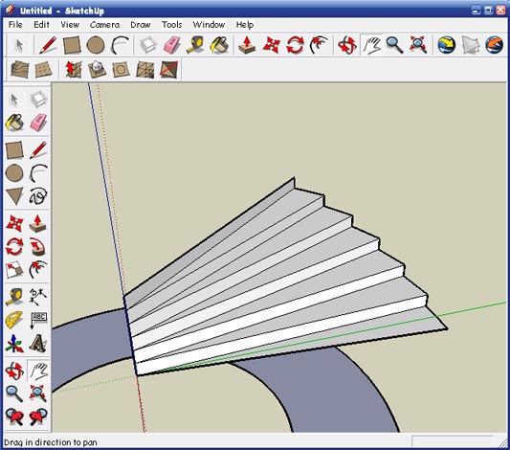The width and height of the screenshot is (510, 450).
Task: Pick the Paint Bucket in the left tool set
Action: (x=14, y=123)
